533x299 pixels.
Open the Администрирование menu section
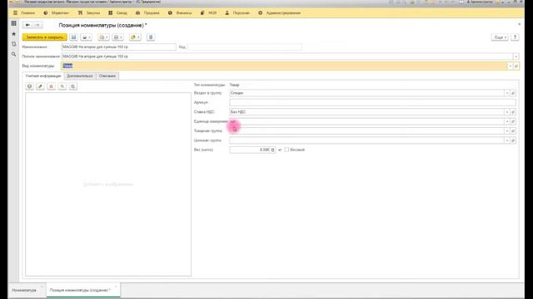[280, 13]
